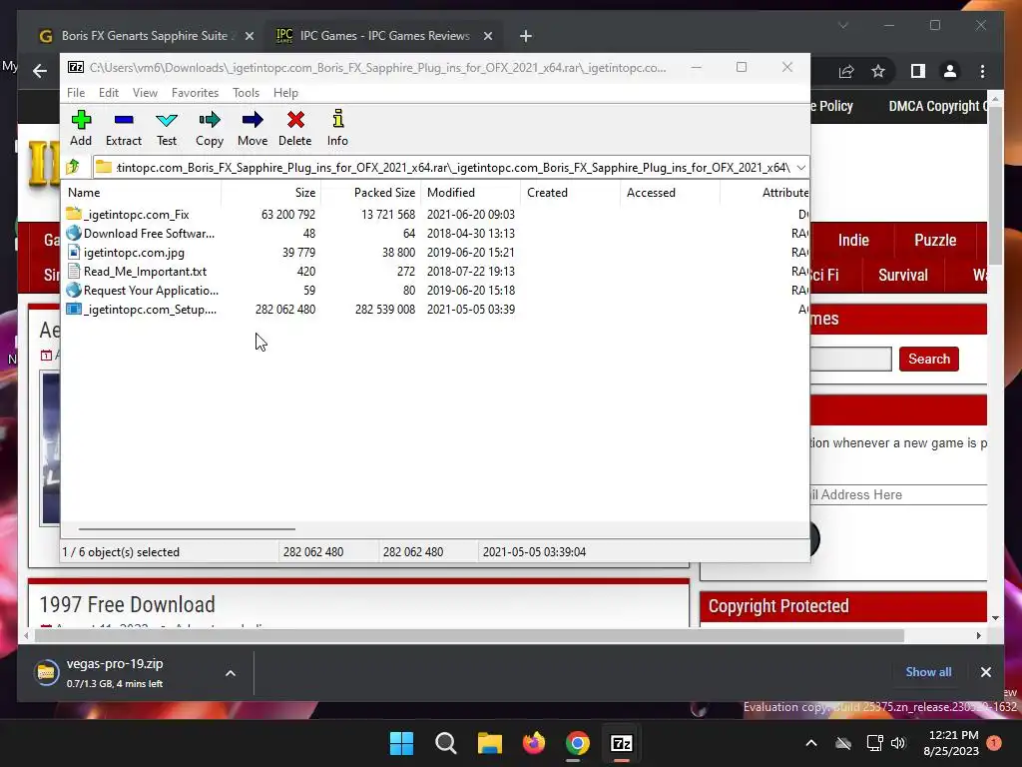This screenshot has width=1022, height=767.
Task: Open File Explorer from the taskbar
Action: [489, 743]
